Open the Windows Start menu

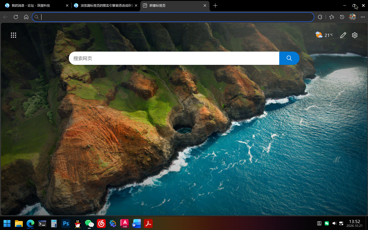(x=7, y=223)
